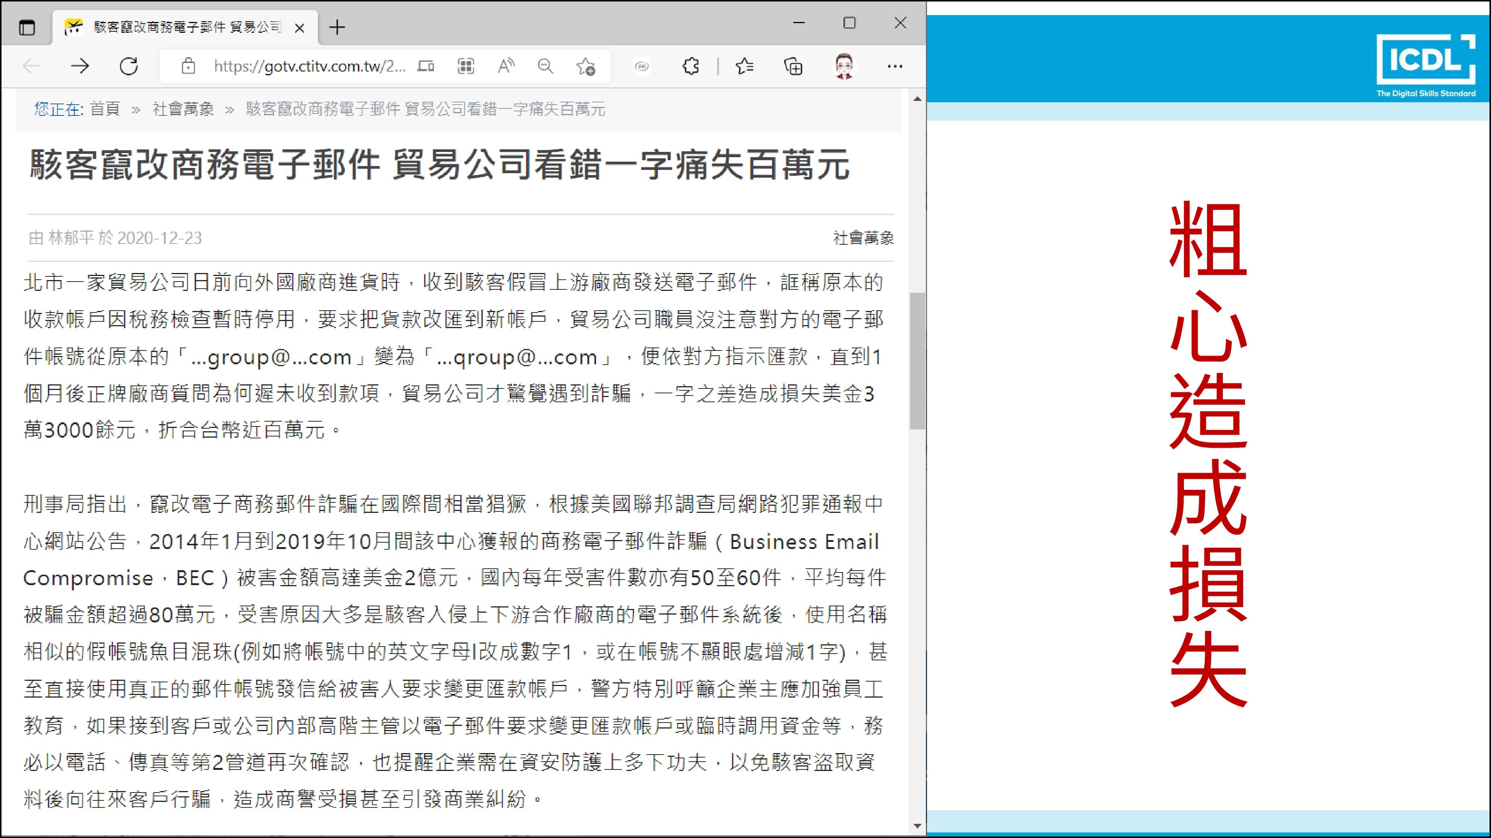The image size is (1491, 838).
Task: Open the Settings and more (…) menu
Action: click(894, 67)
